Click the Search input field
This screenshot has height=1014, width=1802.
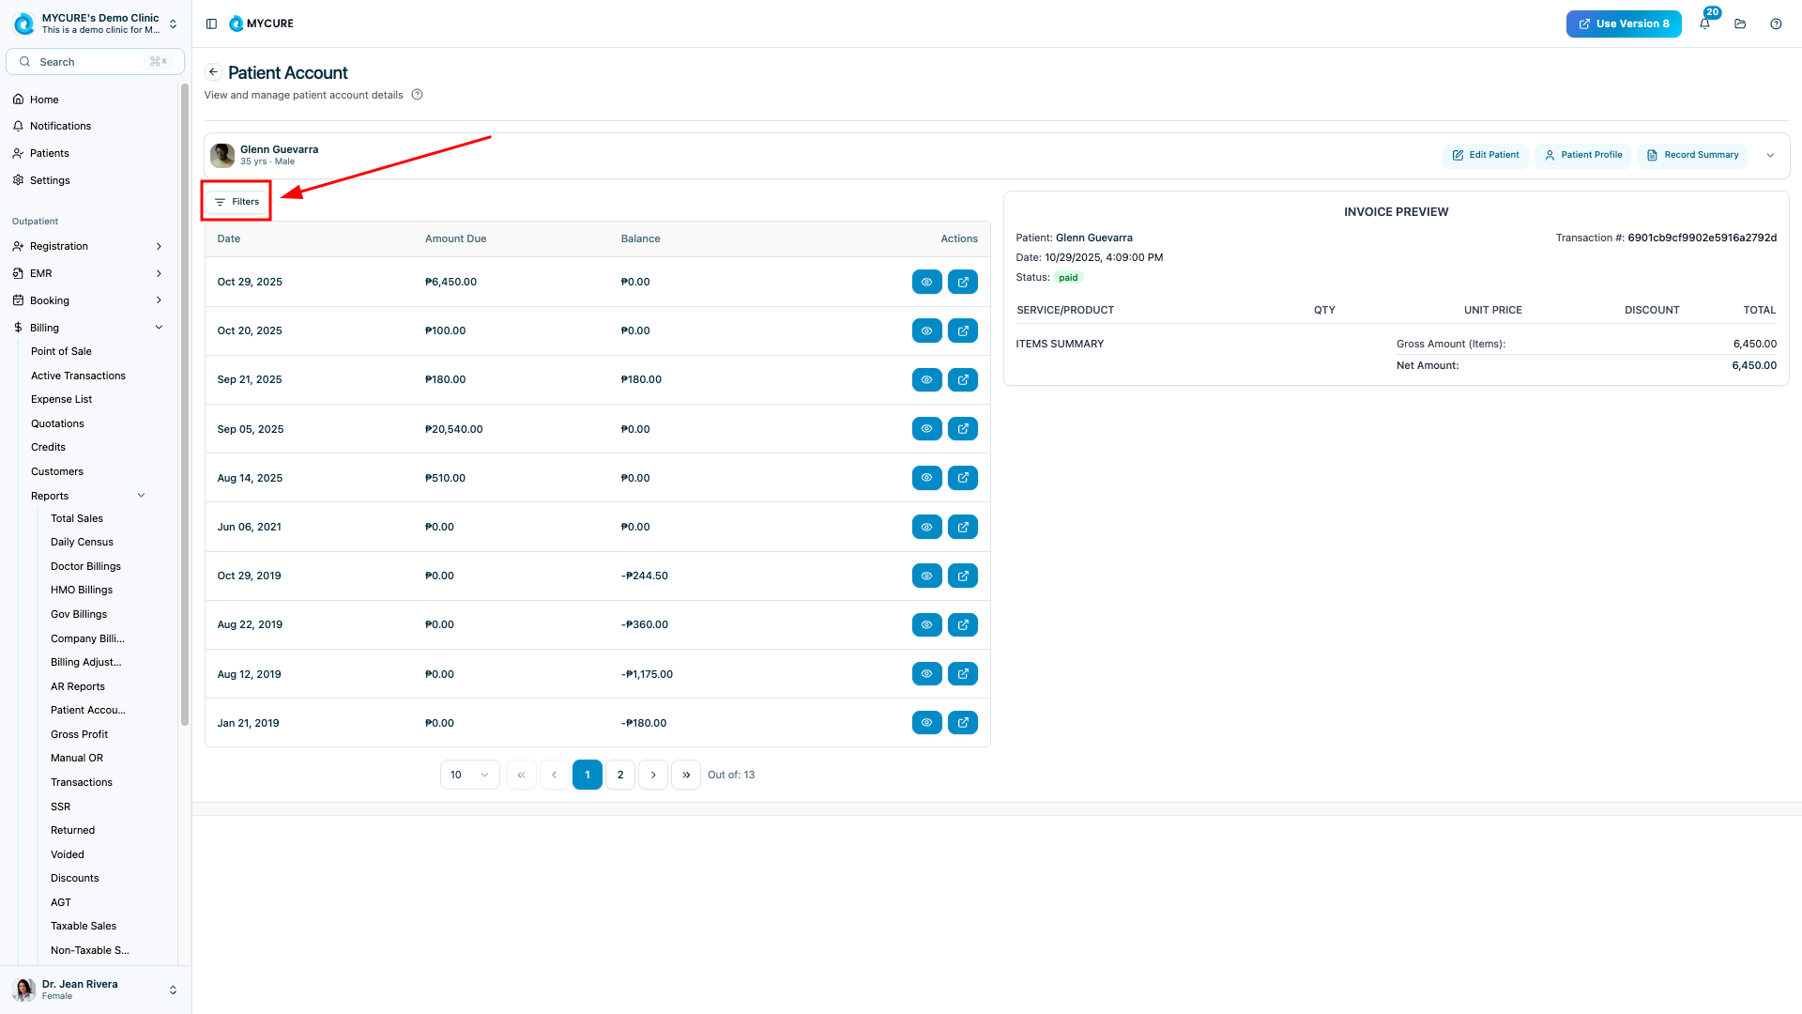pyautogui.click(x=94, y=62)
